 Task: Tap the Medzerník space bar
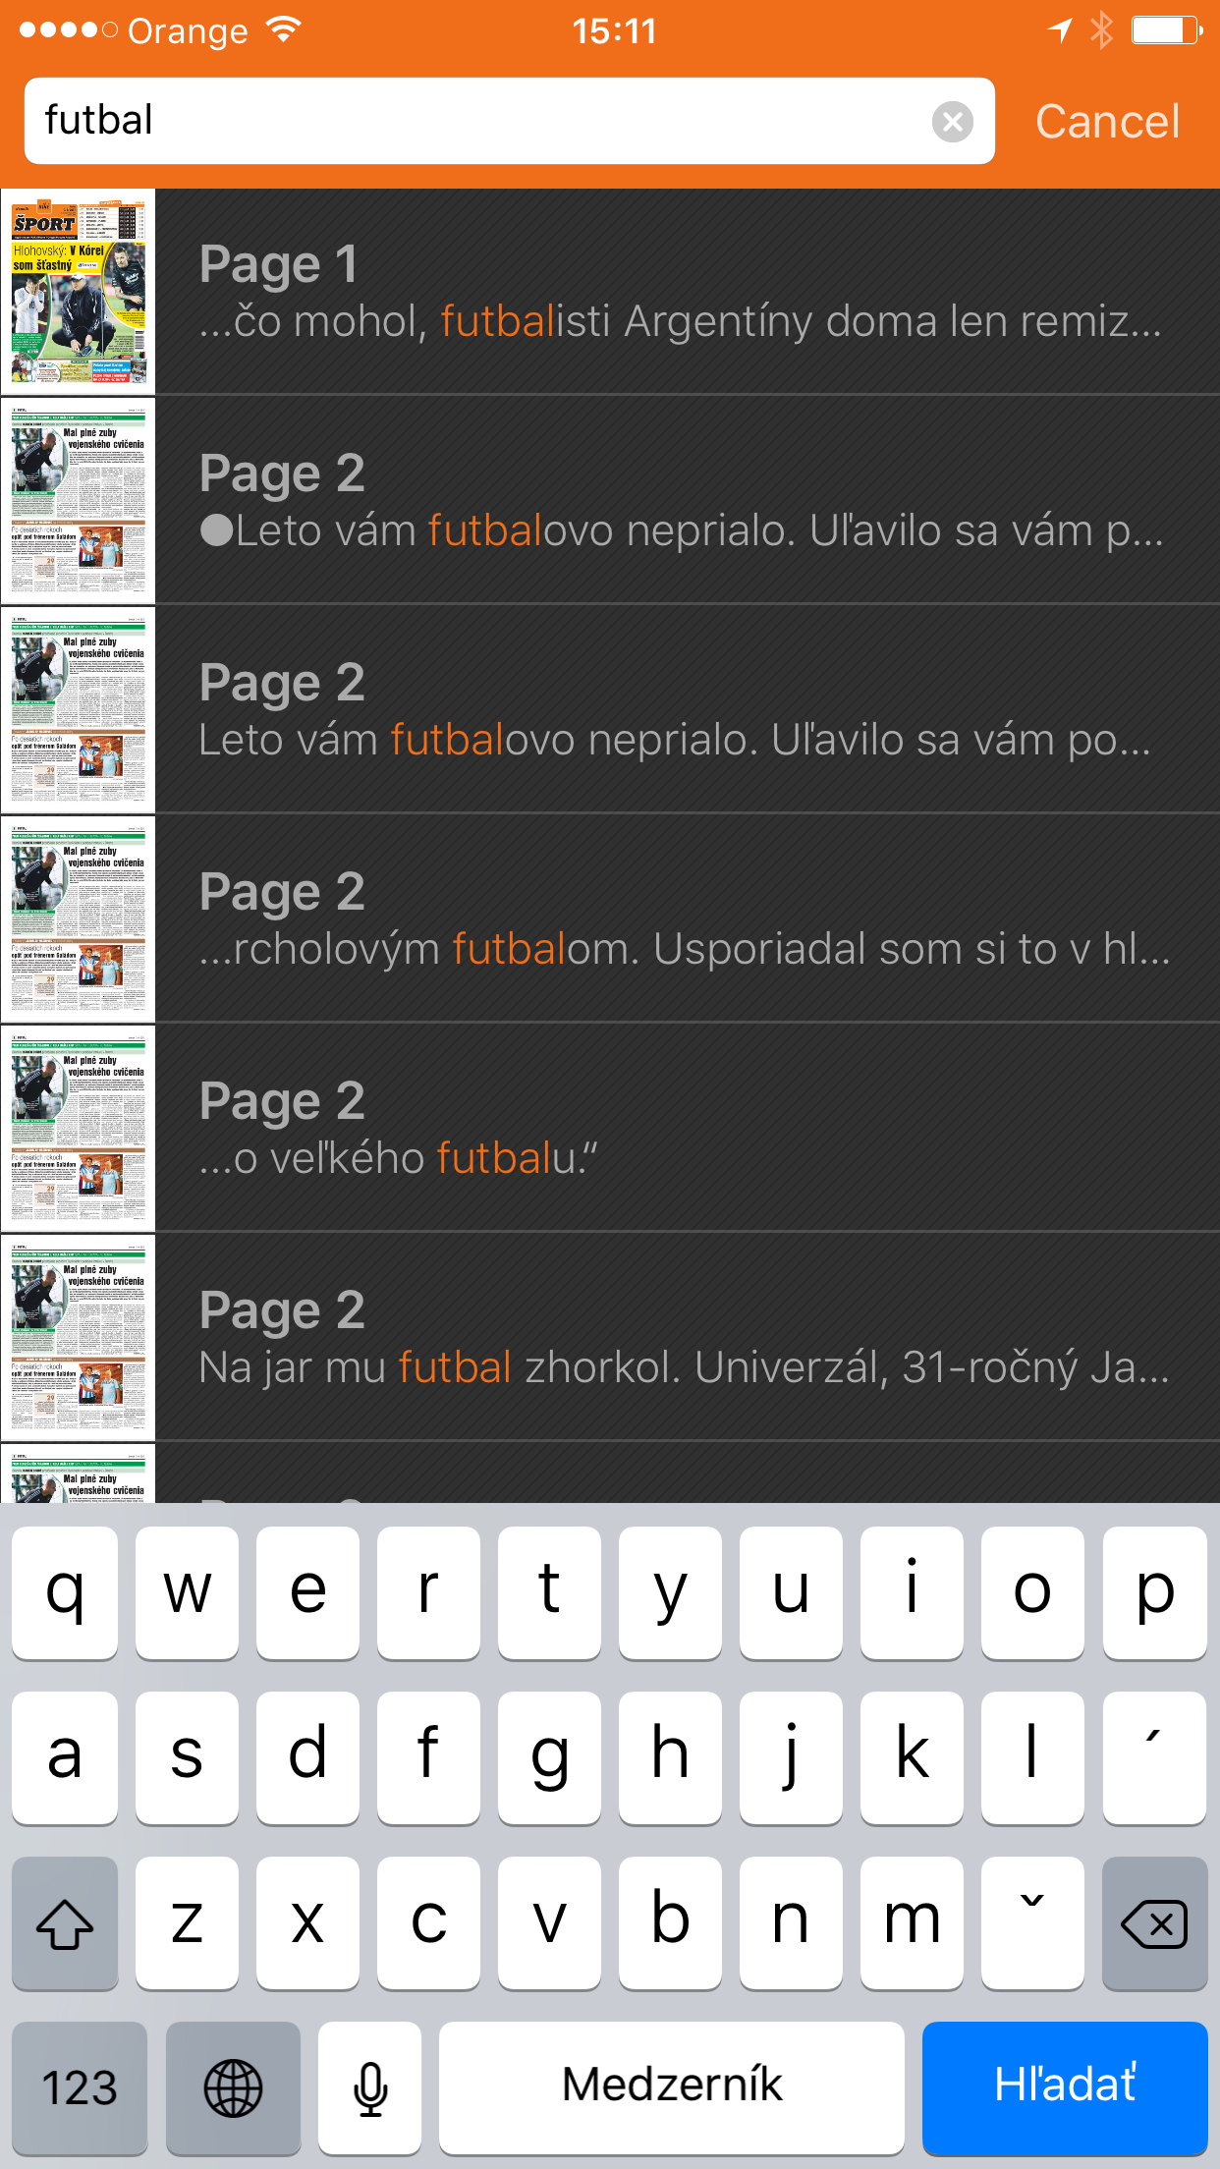672,2087
